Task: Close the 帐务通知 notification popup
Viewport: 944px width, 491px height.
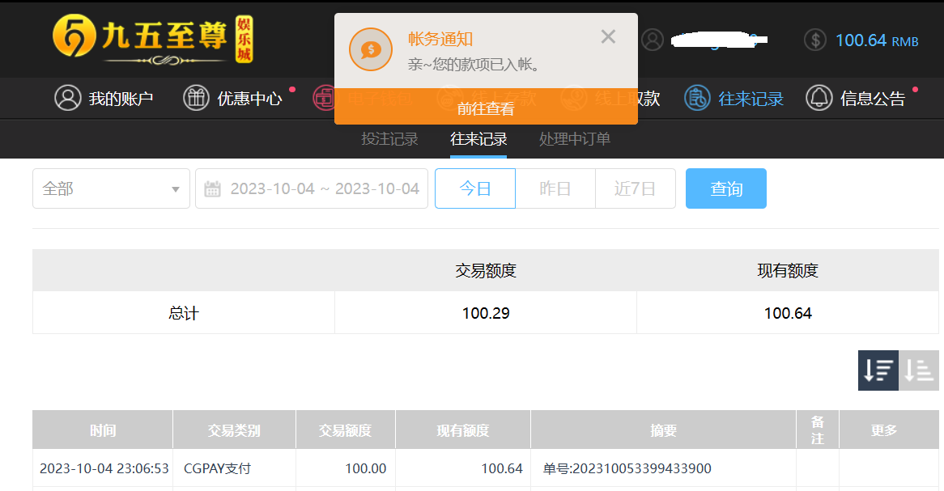Action: click(x=608, y=36)
